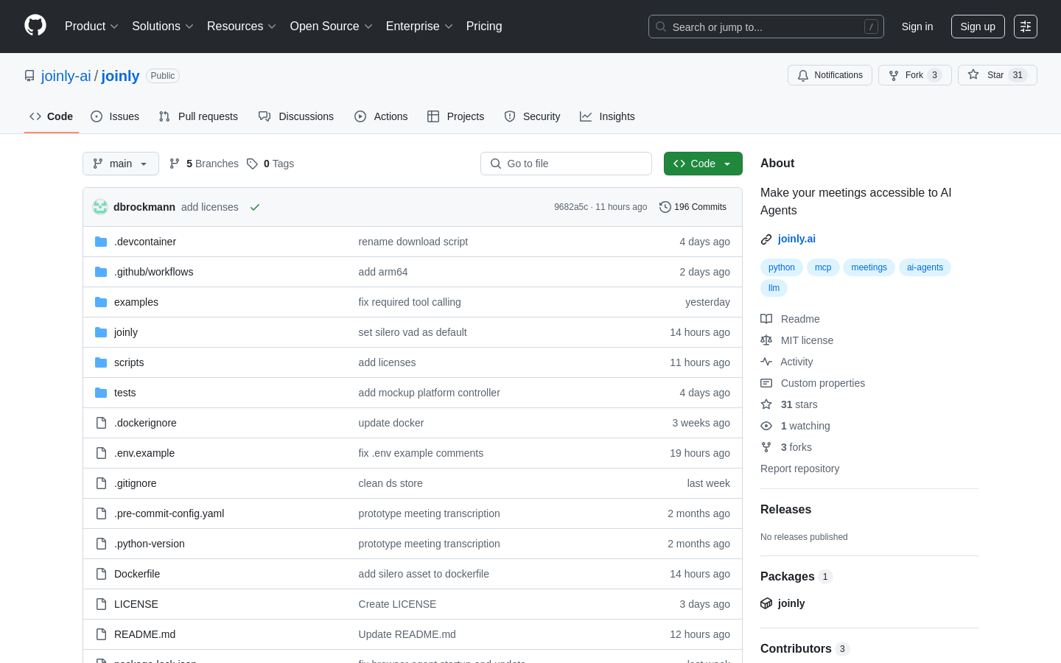
Task: Click the star icon beside 31 stars
Action: [766, 404]
